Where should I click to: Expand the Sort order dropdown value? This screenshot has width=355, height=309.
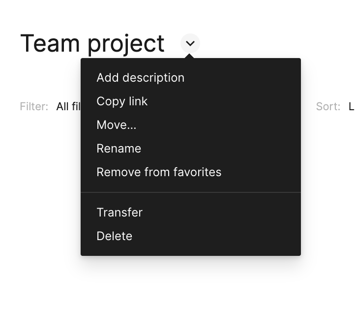(x=351, y=106)
